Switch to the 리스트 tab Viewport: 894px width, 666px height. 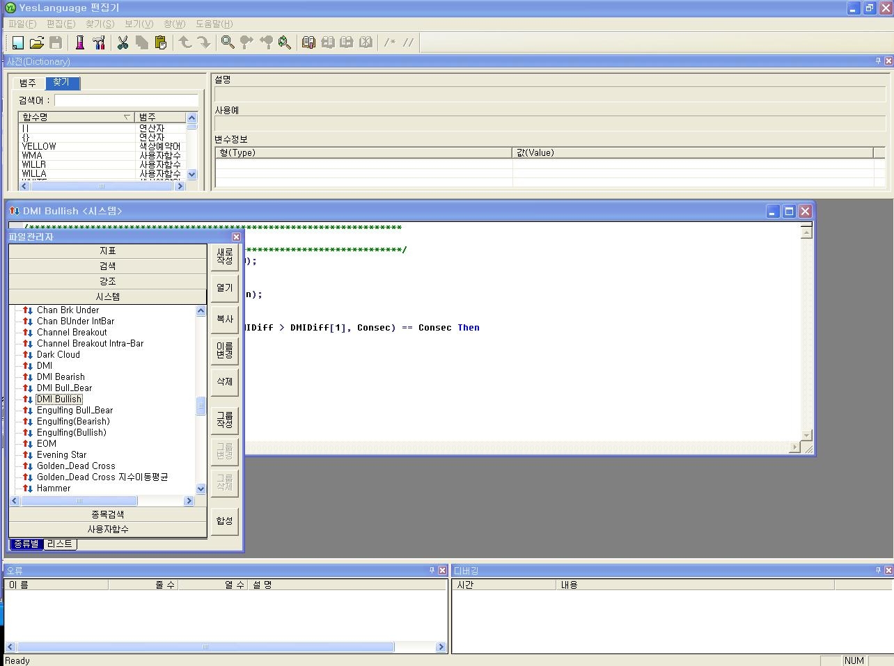(x=60, y=544)
